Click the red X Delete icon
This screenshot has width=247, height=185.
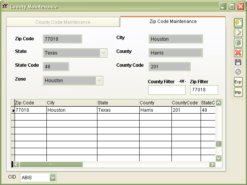tap(238, 53)
